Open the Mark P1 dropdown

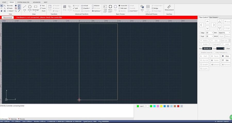coord(224,33)
